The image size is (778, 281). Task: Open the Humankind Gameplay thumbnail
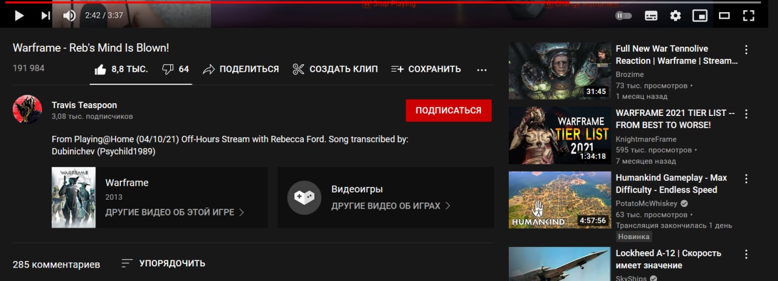click(560, 200)
